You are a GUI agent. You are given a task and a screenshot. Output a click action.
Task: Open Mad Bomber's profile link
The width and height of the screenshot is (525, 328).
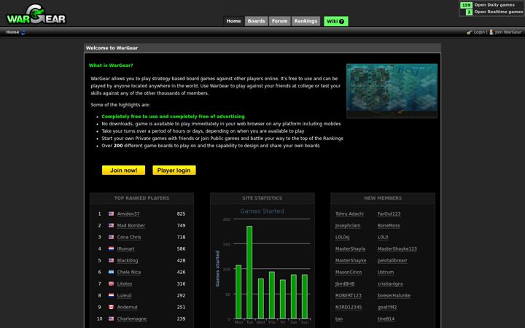click(131, 225)
